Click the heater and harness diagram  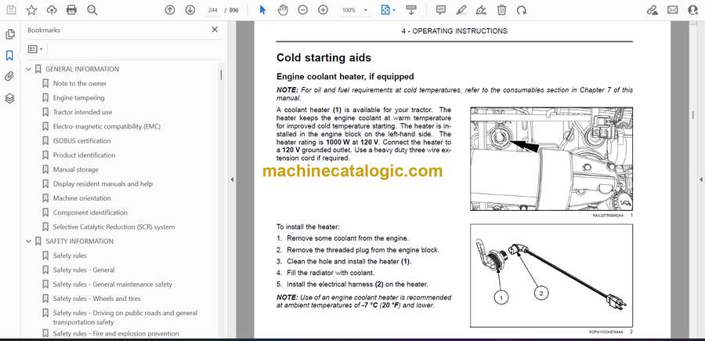point(551,276)
